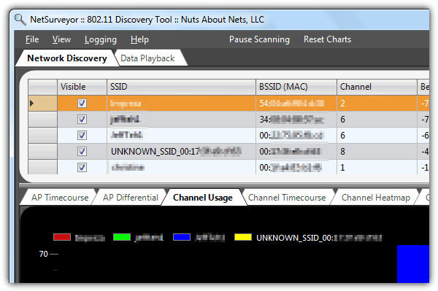Uncheck Visible for the channel 2 network
Screen dimensions: 438x291
(x=82, y=104)
